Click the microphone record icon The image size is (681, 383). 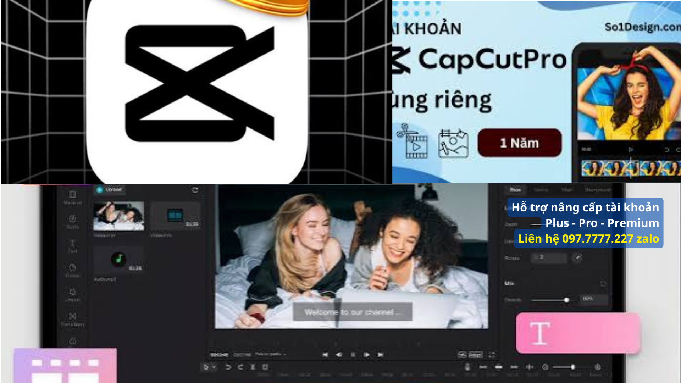tap(467, 367)
